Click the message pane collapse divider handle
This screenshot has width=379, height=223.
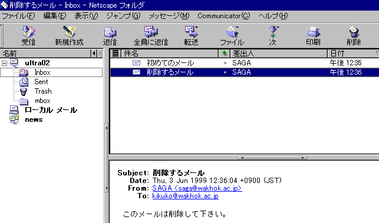click(272, 158)
